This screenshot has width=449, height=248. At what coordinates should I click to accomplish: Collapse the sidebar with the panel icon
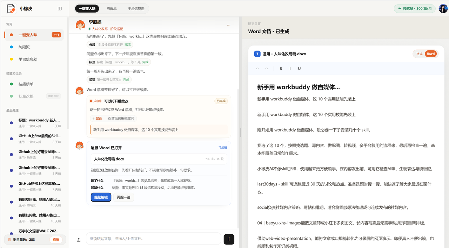coord(60,9)
